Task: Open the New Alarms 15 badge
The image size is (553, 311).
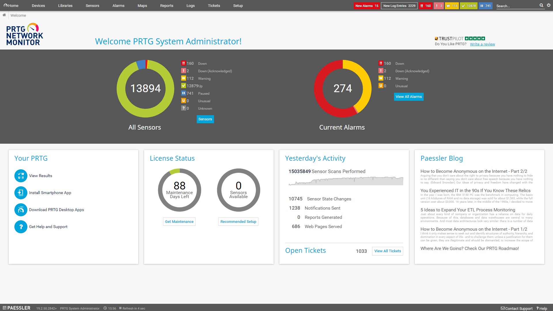Action: pos(367,6)
